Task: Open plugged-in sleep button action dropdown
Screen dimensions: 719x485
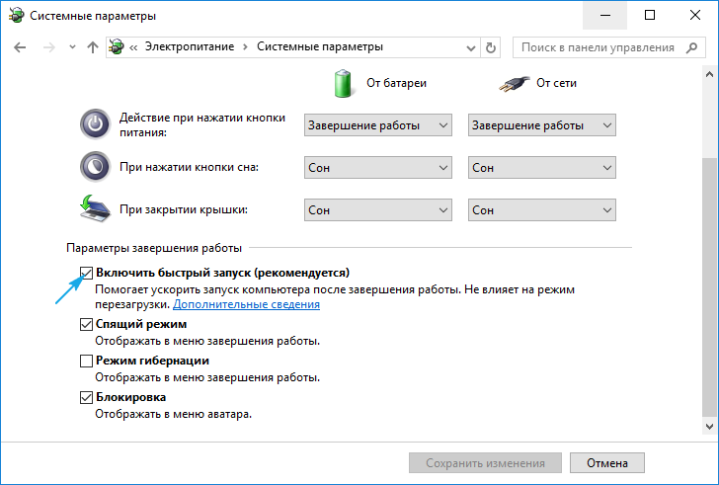Action: (x=541, y=168)
